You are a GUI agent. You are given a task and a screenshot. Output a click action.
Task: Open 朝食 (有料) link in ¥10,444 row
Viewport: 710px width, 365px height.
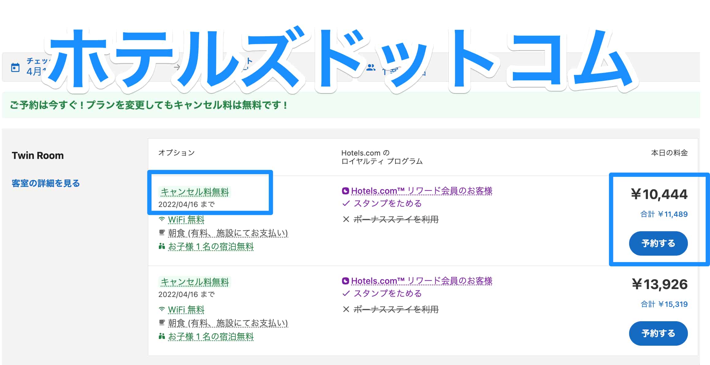click(x=228, y=233)
